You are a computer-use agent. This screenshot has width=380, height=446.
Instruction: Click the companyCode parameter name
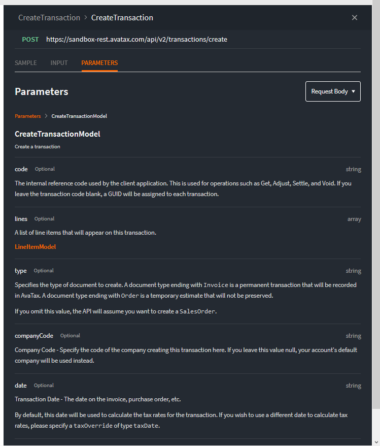tap(34, 336)
